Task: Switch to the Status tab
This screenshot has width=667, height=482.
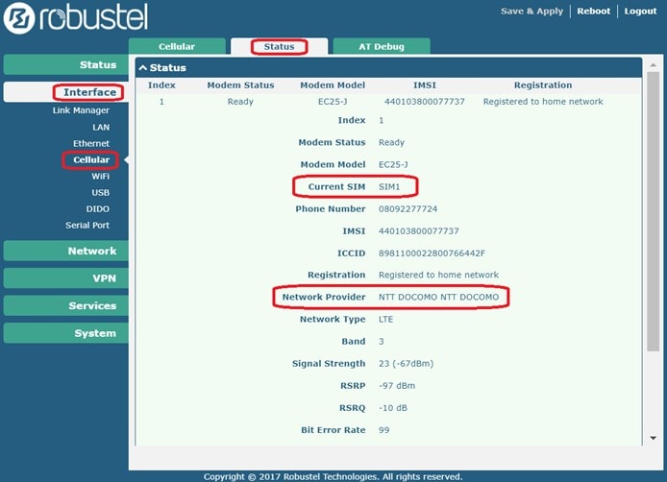Action: click(279, 46)
